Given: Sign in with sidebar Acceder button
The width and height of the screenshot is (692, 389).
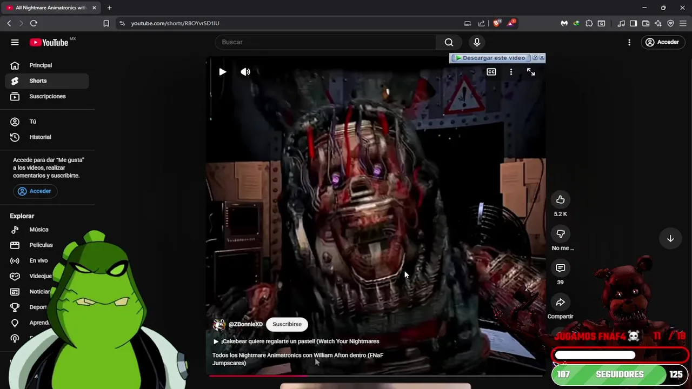Looking at the screenshot, I should (35, 191).
